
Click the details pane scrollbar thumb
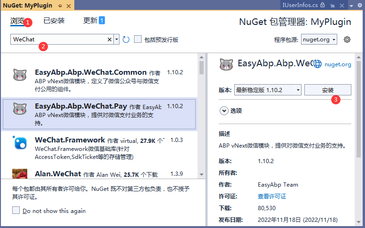point(358,110)
